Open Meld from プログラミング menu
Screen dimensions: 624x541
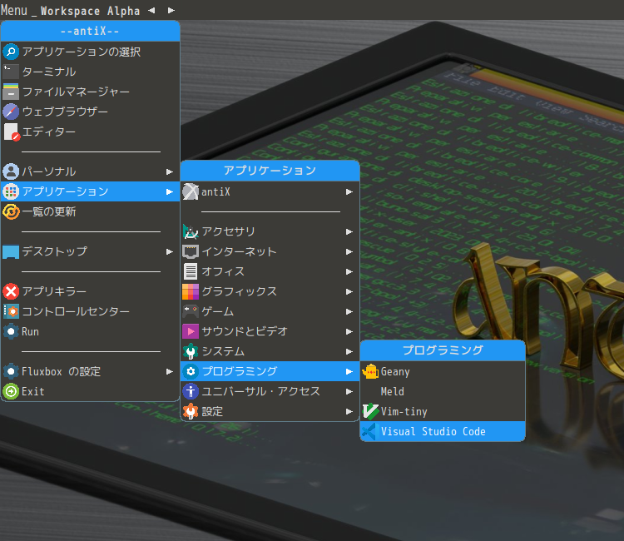click(443, 392)
